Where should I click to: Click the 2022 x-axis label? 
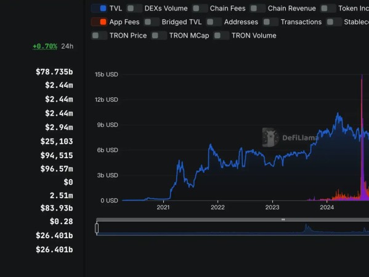[x=217, y=207]
